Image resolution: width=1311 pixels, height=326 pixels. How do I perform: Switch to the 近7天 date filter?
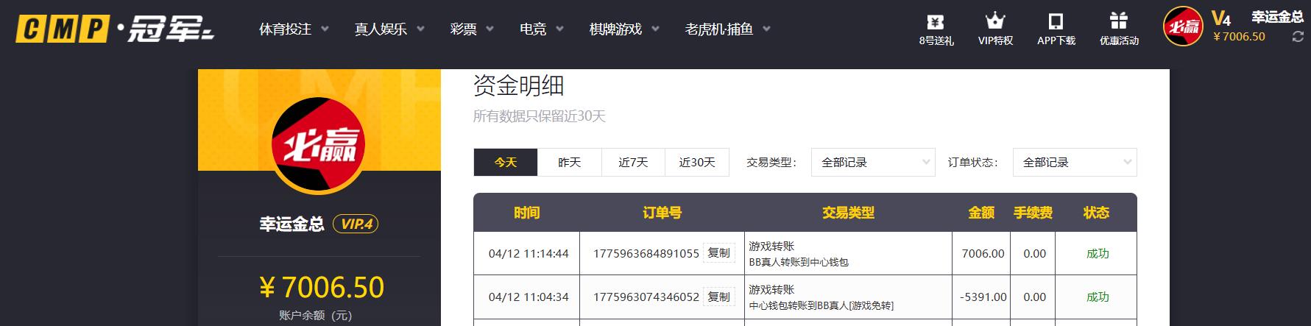click(x=633, y=163)
